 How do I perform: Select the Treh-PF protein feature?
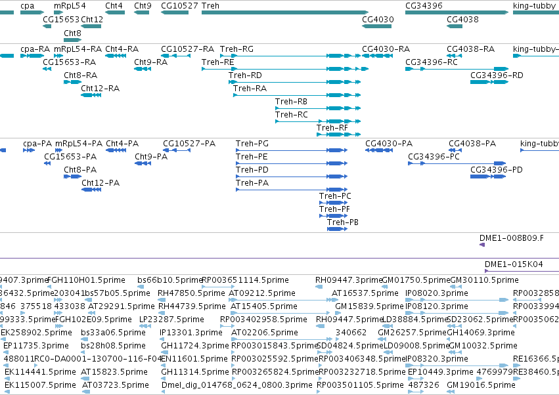click(333, 216)
